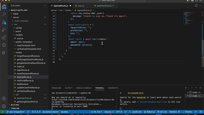Open the Accounts menu icon
Image resolution: width=204 pixels, height=115 pixels.
coord(4,99)
